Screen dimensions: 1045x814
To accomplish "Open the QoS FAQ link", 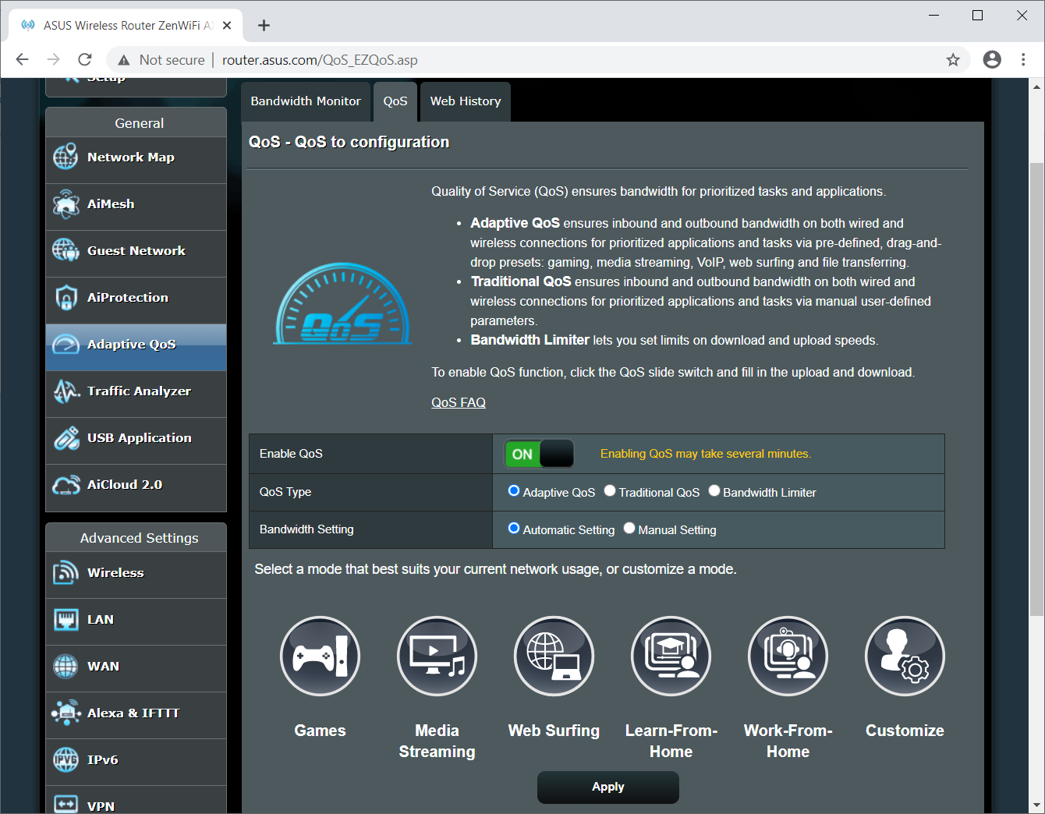I will click(x=459, y=402).
